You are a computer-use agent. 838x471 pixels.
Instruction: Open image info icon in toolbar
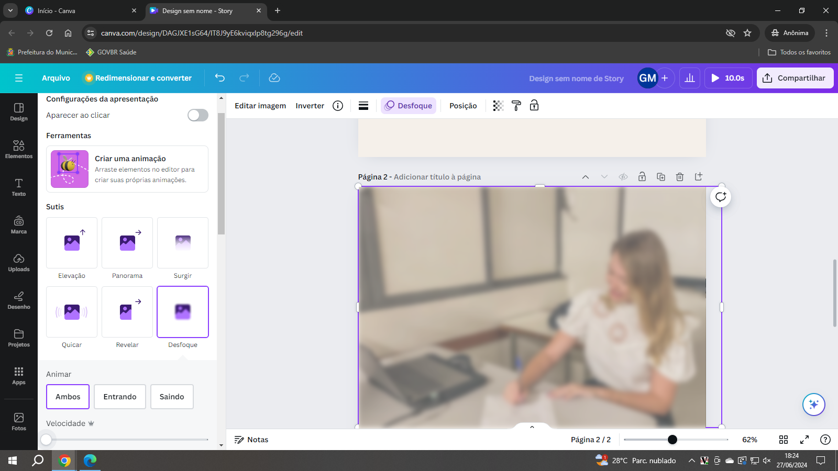[338, 106]
